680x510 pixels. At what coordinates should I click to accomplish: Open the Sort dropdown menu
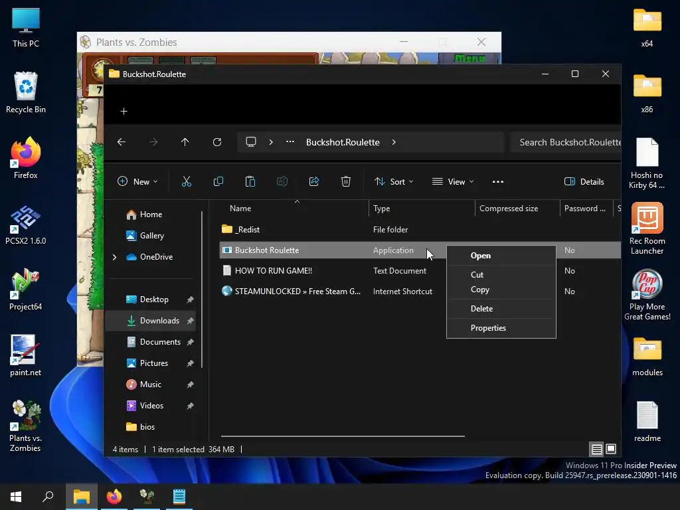394,182
